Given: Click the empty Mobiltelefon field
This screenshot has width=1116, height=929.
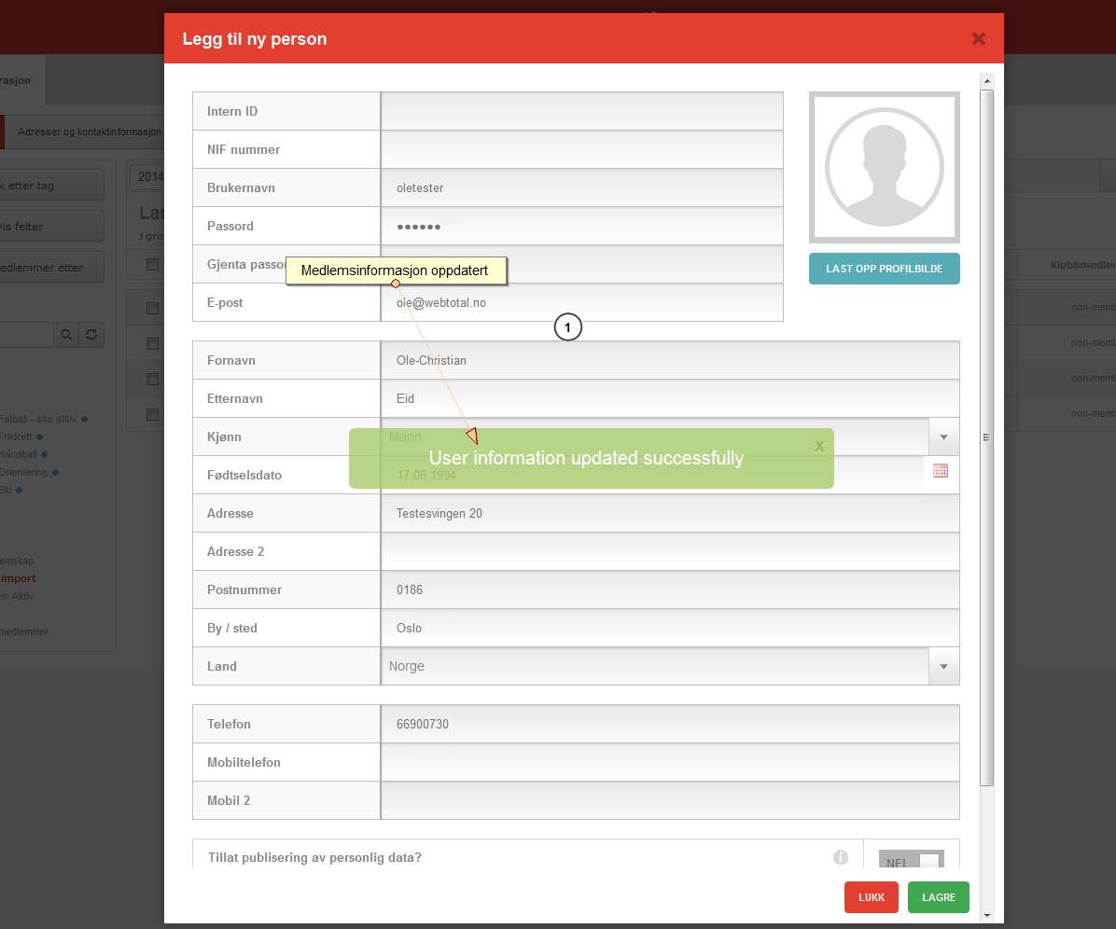Looking at the screenshot, I should pos(670,763).
